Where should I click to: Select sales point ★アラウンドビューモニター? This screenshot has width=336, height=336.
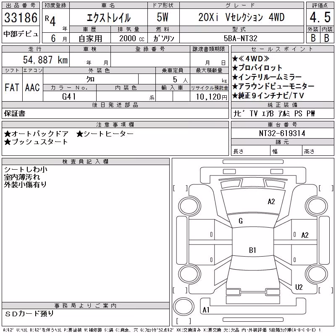(273, 86)
